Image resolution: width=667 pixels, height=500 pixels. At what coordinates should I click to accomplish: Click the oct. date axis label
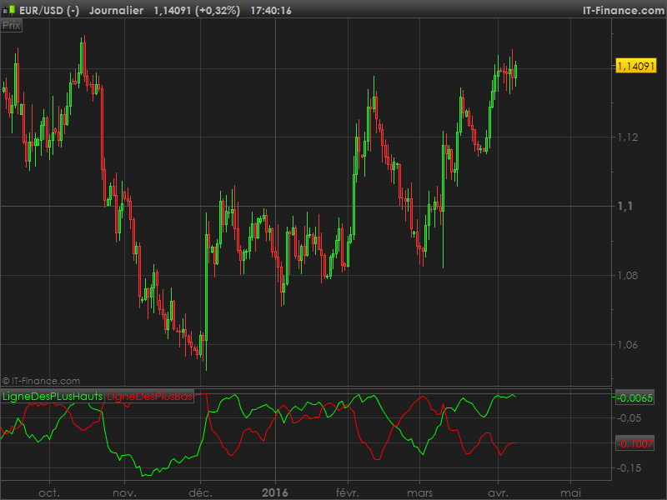point(49,492)
